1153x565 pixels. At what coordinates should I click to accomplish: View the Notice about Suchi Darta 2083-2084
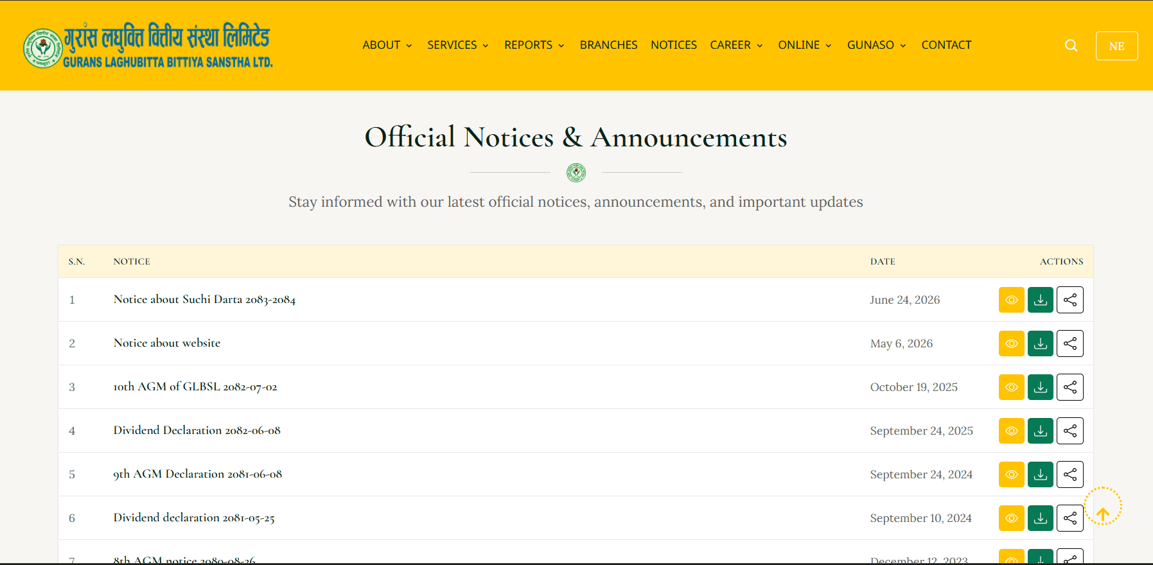click(x=1011, y=300)
